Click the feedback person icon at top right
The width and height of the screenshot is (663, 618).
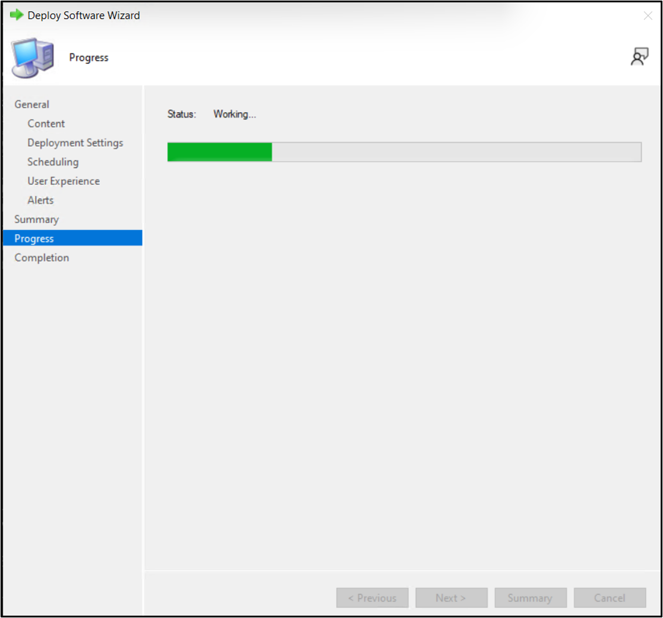point(639,56)
